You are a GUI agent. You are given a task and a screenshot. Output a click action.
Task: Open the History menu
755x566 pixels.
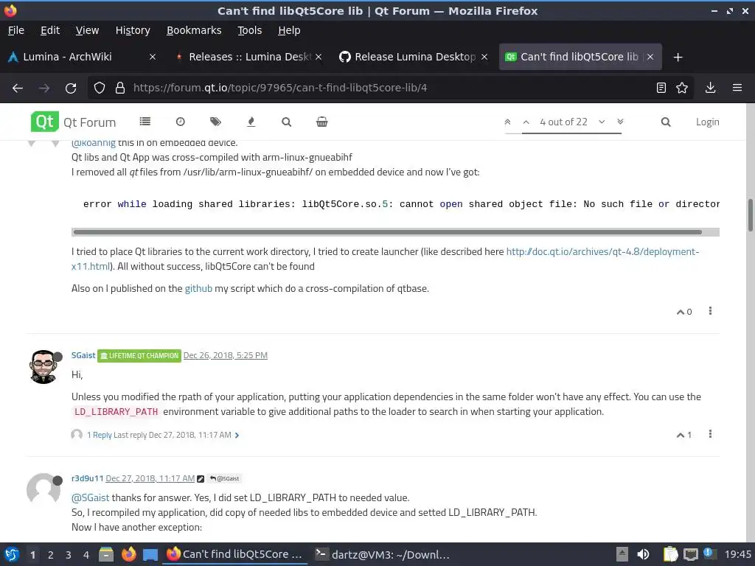tap(133, 30)
